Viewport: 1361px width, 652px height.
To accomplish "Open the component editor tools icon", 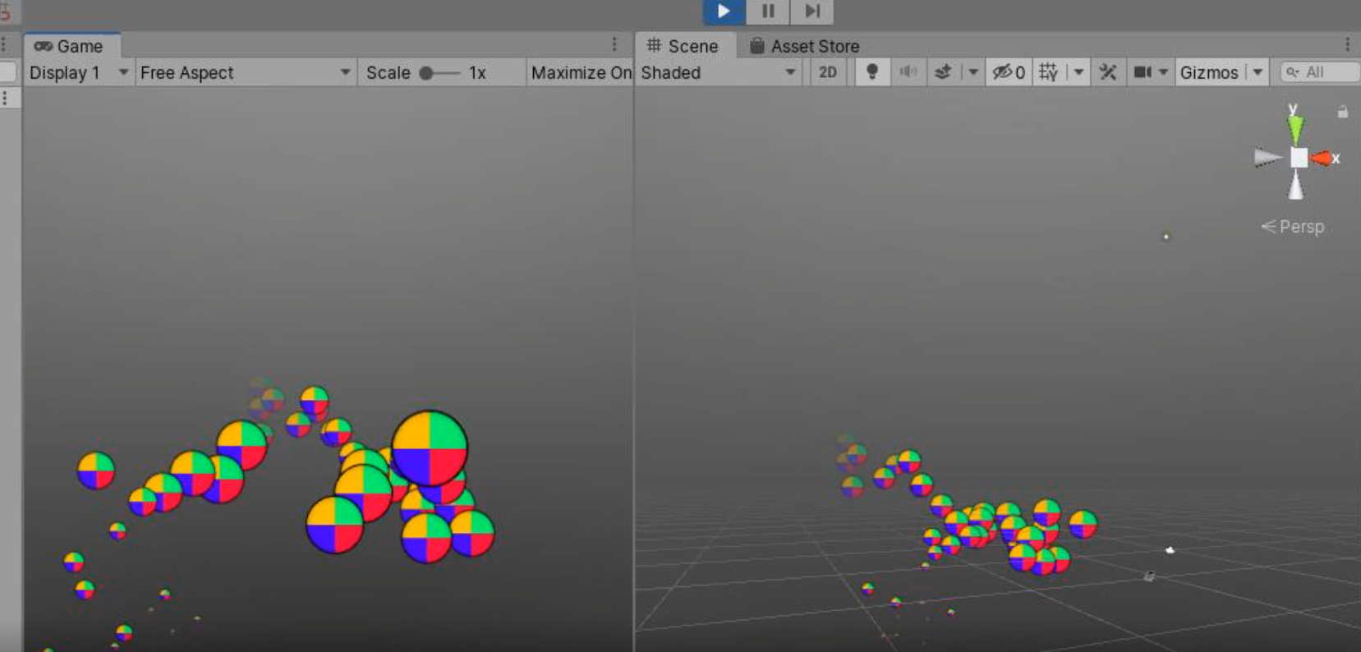I will pyautogui.click(x=1108, y=72).
